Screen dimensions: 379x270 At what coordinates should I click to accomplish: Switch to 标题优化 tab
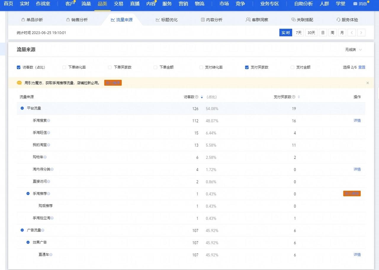167,20
